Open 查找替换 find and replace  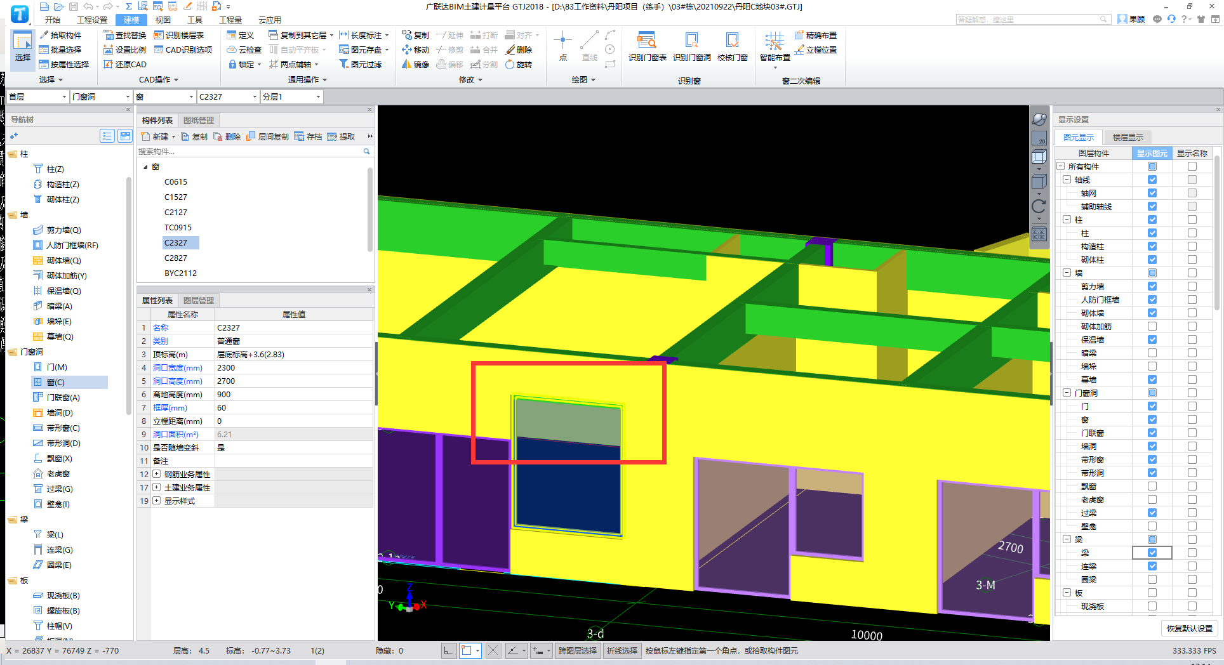pos(125,35)
